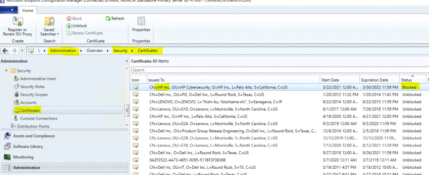Go forward with the navigation arrow

(14, 51)
